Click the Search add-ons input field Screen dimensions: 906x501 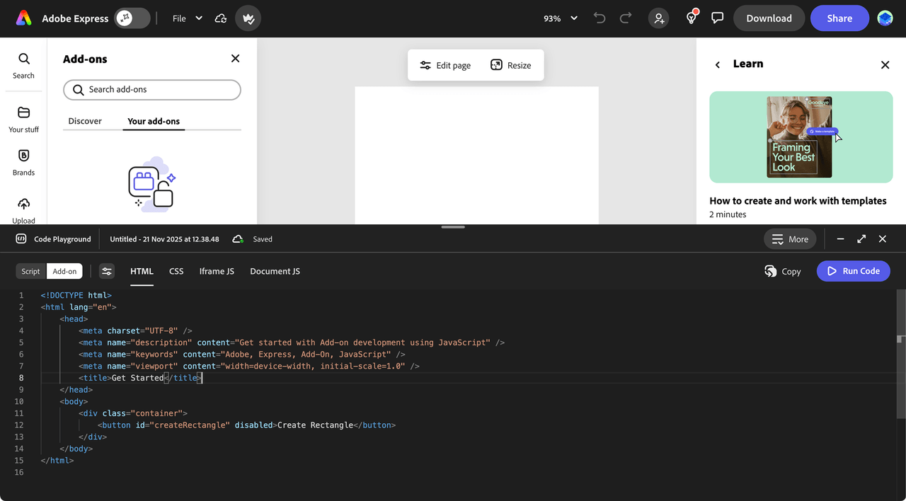(x=151, y=90)
